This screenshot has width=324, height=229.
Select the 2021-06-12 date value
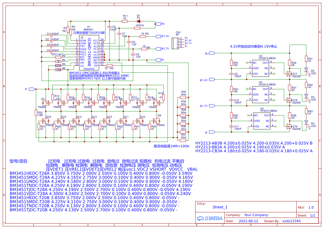tap(248, 221)
